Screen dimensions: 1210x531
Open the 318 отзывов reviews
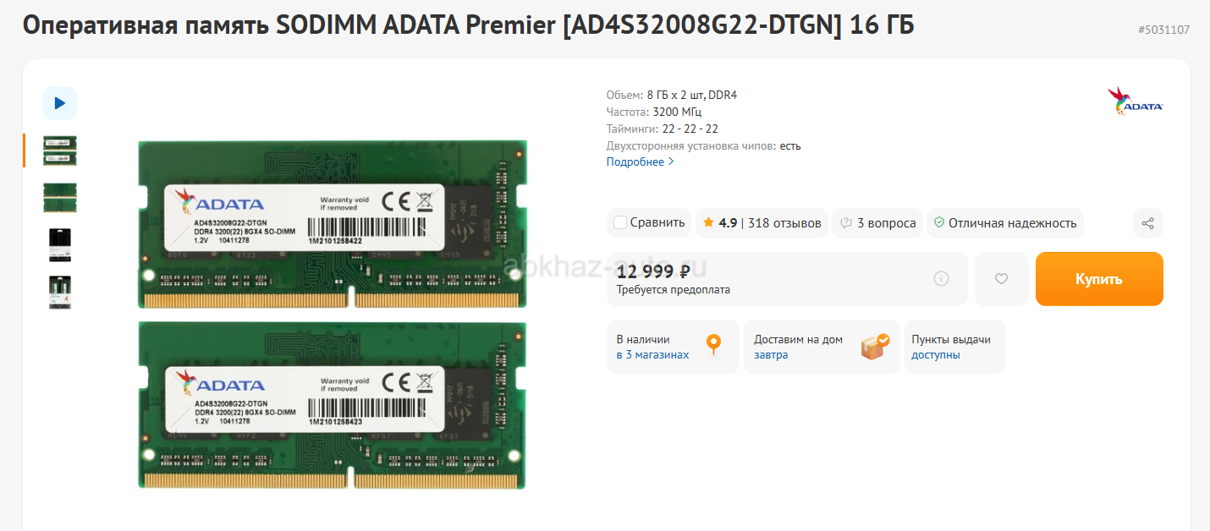click(784, 223)
